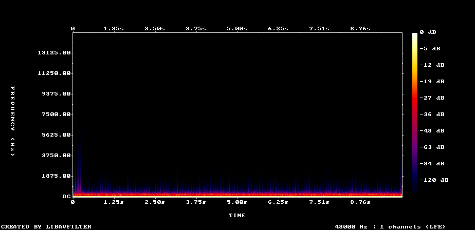This screenshot has width=475, height=230.
Task: Click the -48 dB legend label
Action: pos(432,131)
